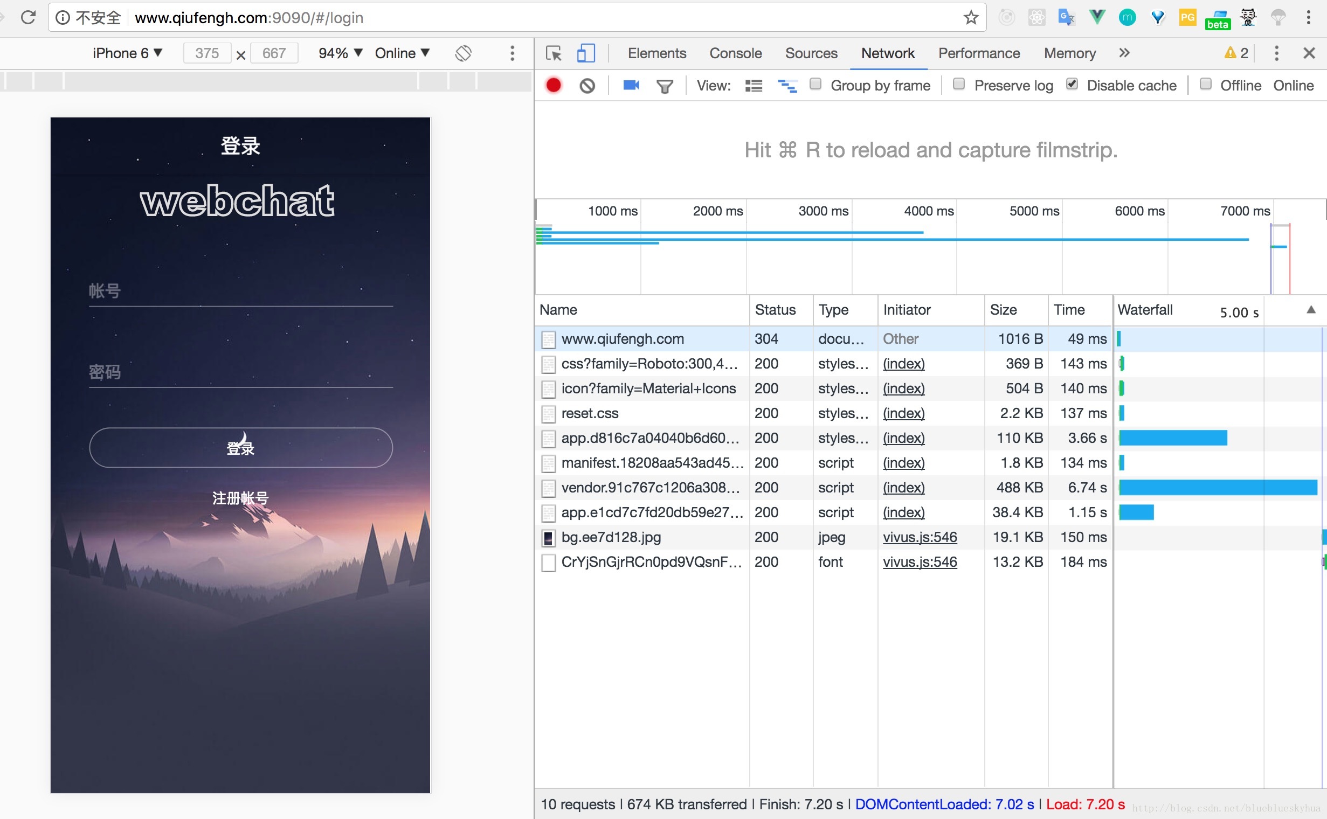1327x819 pixels.
Task: Click the 登录 login button
Action: coord(240,447)
